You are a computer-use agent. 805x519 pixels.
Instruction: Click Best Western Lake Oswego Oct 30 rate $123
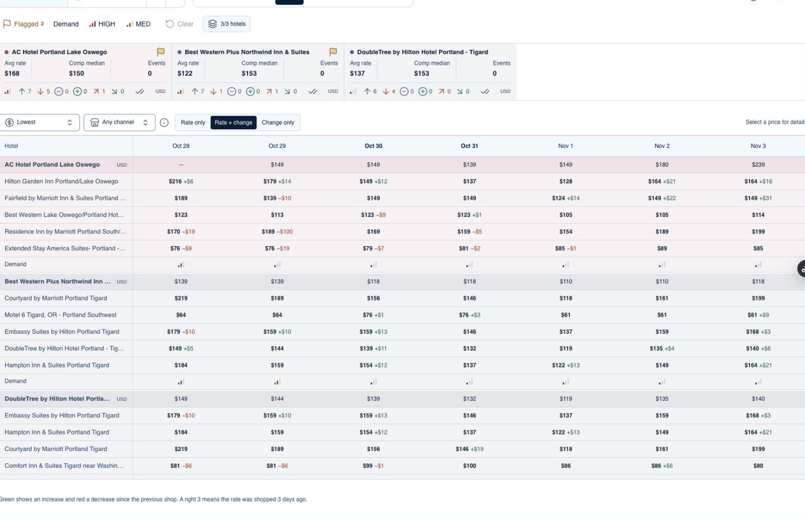tap(373, 215)
